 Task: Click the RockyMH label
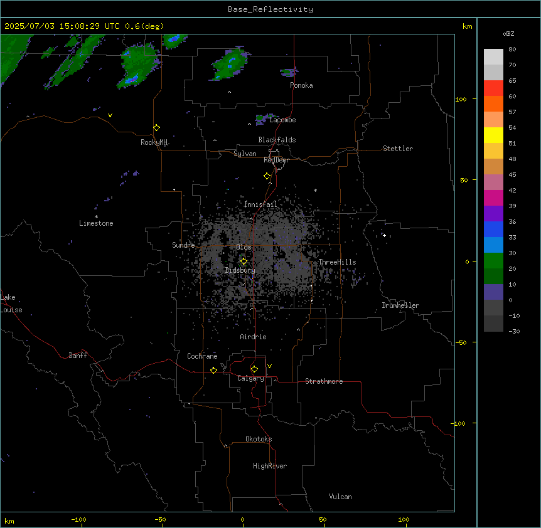click(x=154, y=142)
